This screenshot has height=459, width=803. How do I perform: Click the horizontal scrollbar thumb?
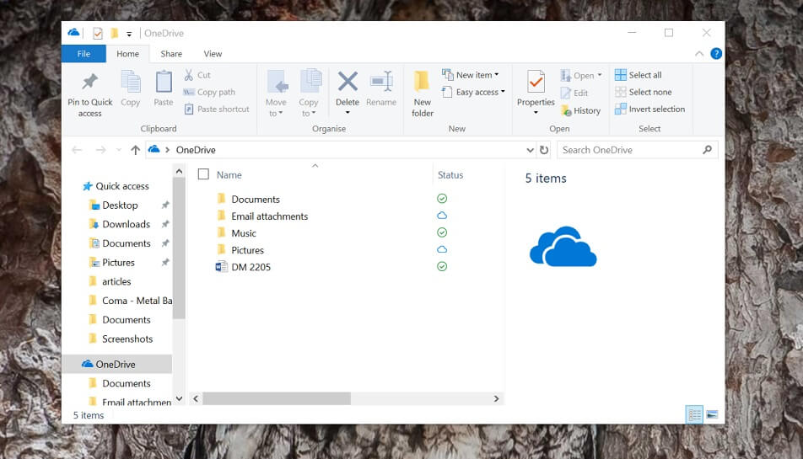pyautogui.click(x=277, y=398)
